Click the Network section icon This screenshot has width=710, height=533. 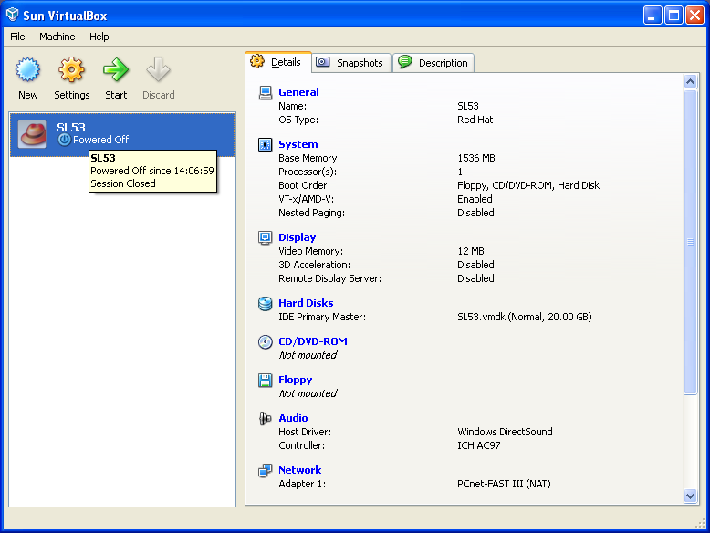(x=266, y=470)
